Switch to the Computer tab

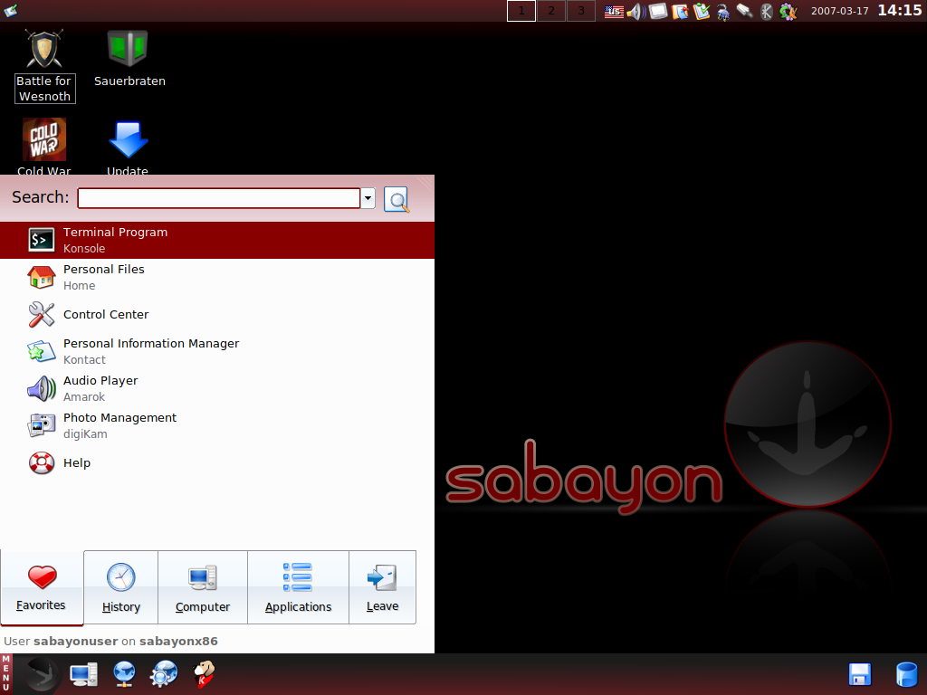(203, 587)
